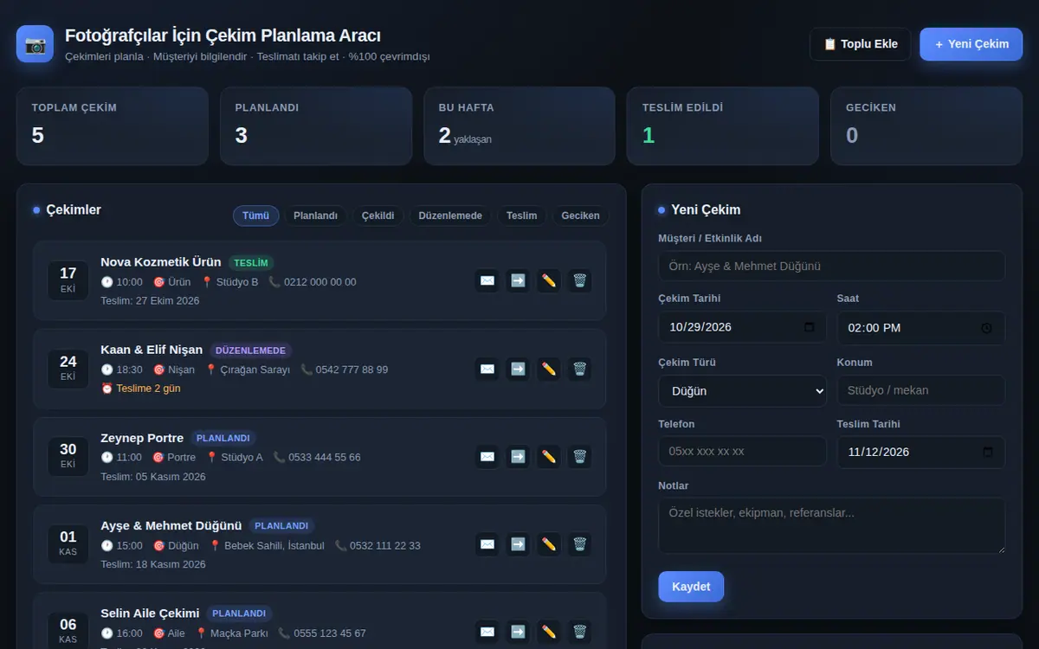The height and width of the screenshot is (649, 1039).
Task: Click the arrow icon on Kaan & Elif Nişan
Action: tap(518, 369)
